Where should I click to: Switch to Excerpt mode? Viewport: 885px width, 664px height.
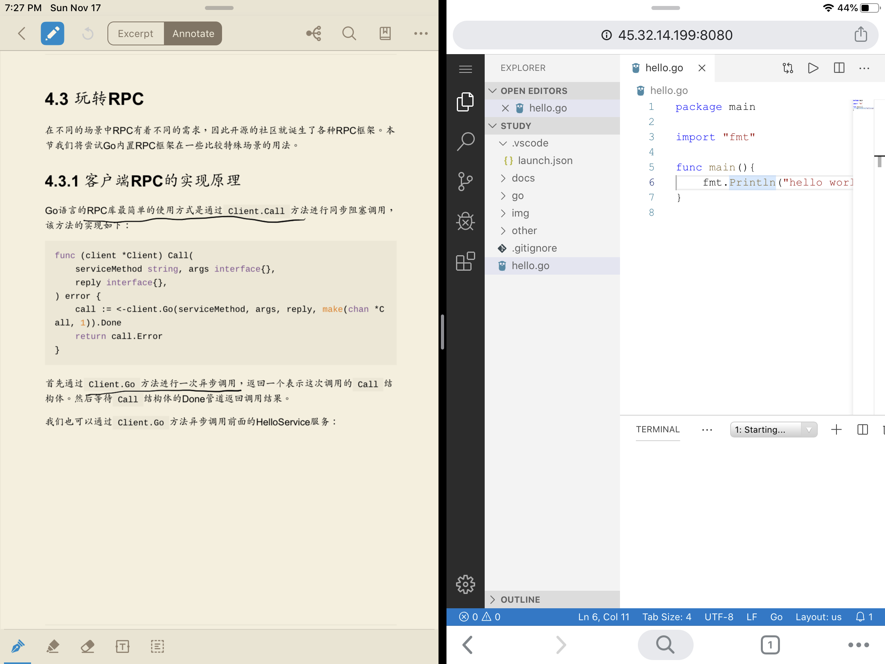click(x=136, y=33)
